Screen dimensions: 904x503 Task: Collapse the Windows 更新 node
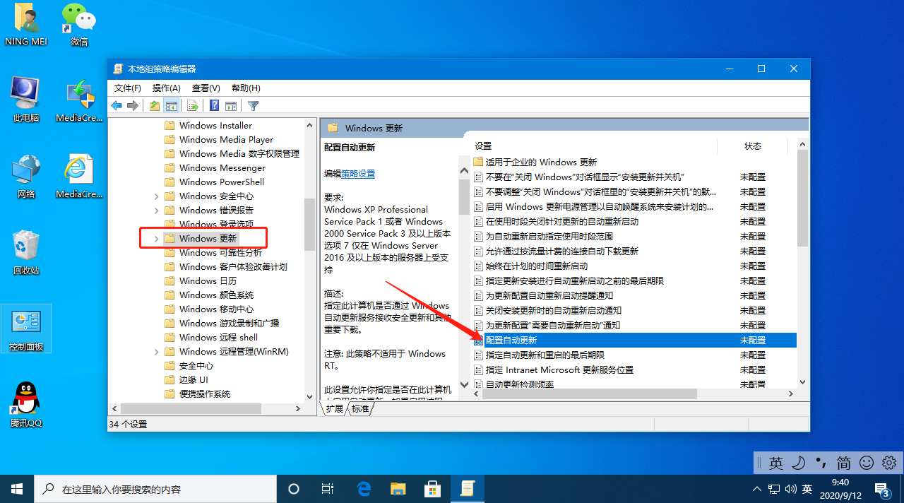(x=157, y=238)
